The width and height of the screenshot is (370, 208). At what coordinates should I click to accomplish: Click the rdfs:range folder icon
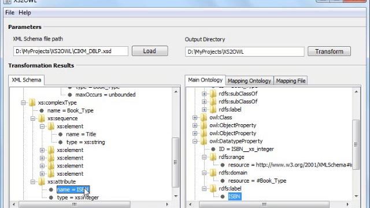point(213,157)
